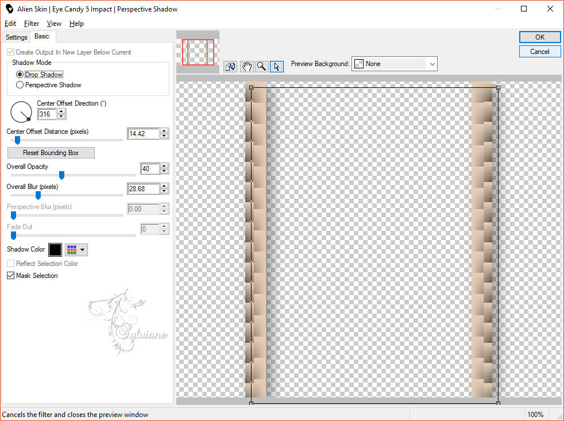The height and width of the screenshot is (421, 564).
Task: Click the Overall Opacity slider handle
Action: (x=61, y=175)
